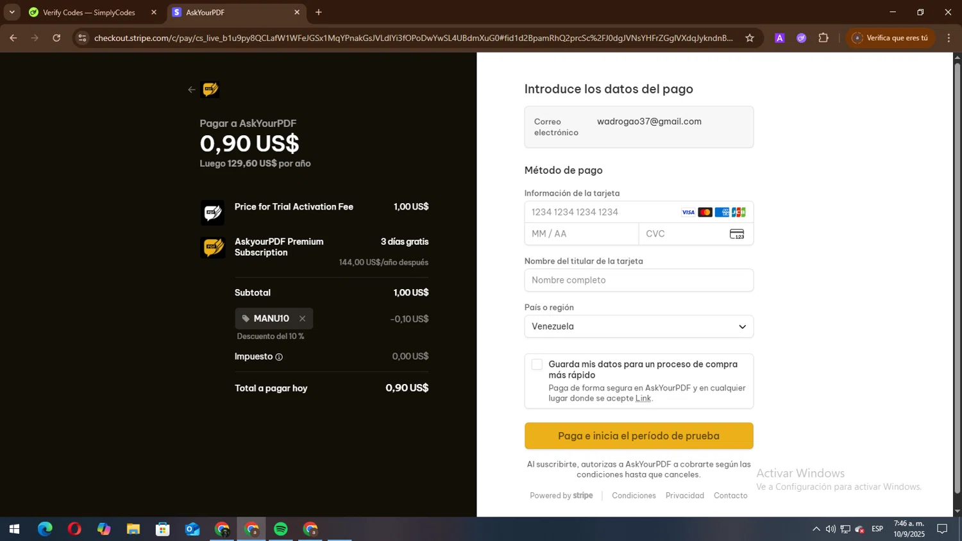The image size is (962, 541).
Task: Bookmark this page with the star
Action: point(750,38)
